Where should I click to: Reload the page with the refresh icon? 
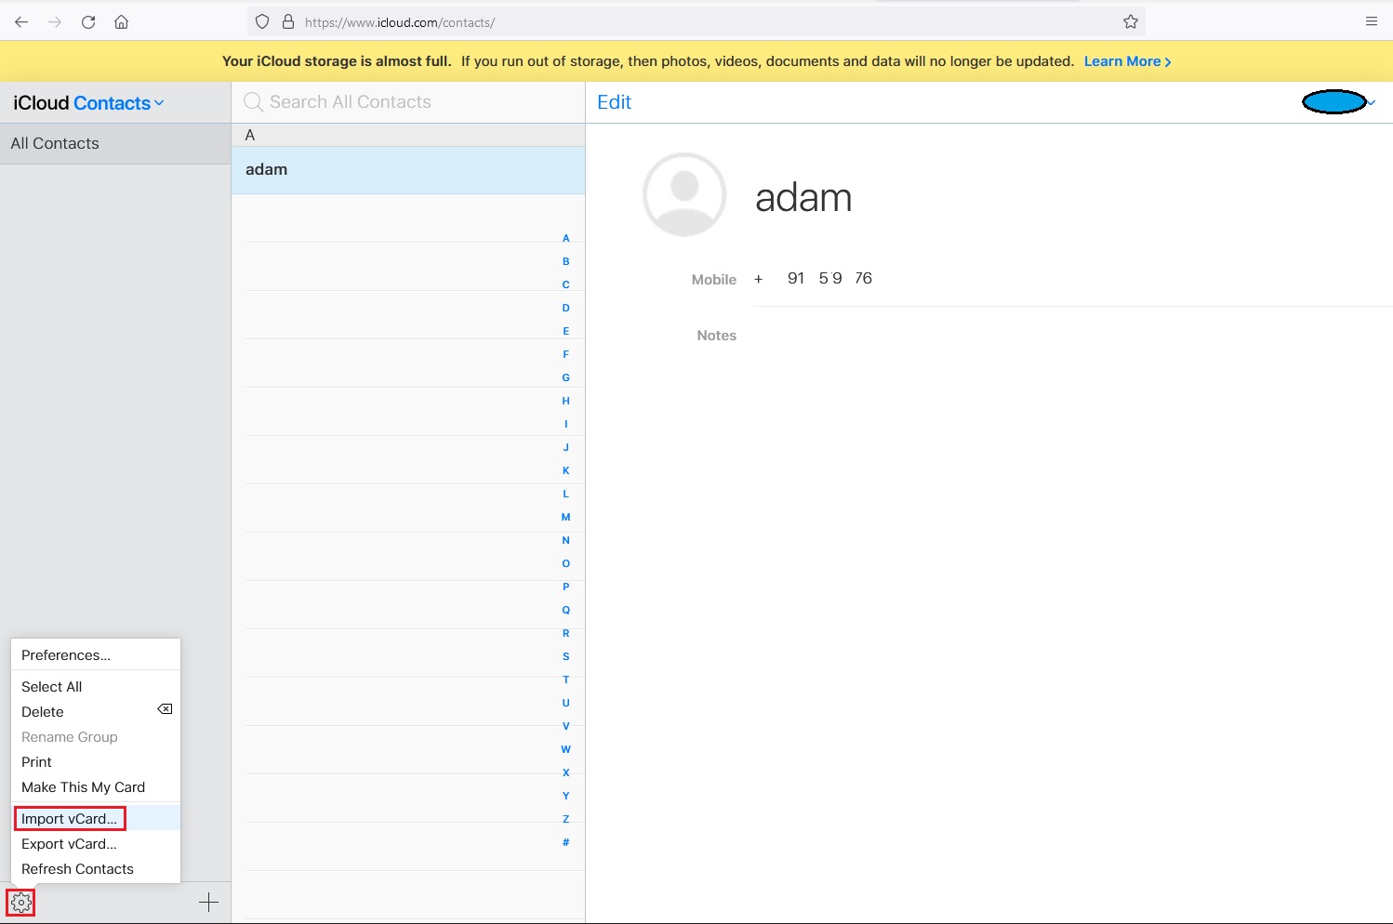pyautogui.click(x=88, y=21)
